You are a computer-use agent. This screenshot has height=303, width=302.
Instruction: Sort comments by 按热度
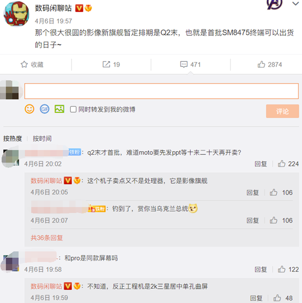coord(13,138)
